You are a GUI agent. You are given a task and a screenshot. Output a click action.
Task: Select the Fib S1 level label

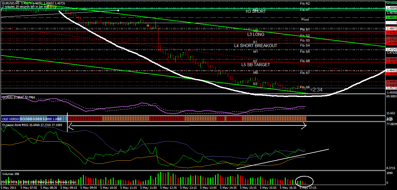click(305, 29)
